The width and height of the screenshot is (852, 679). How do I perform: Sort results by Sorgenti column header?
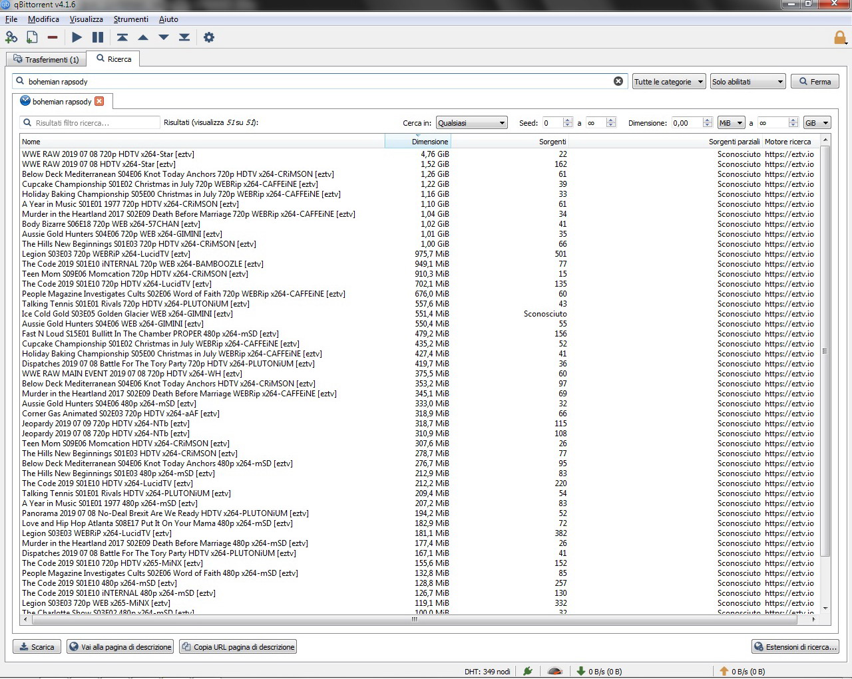click(x=510, y=141)
